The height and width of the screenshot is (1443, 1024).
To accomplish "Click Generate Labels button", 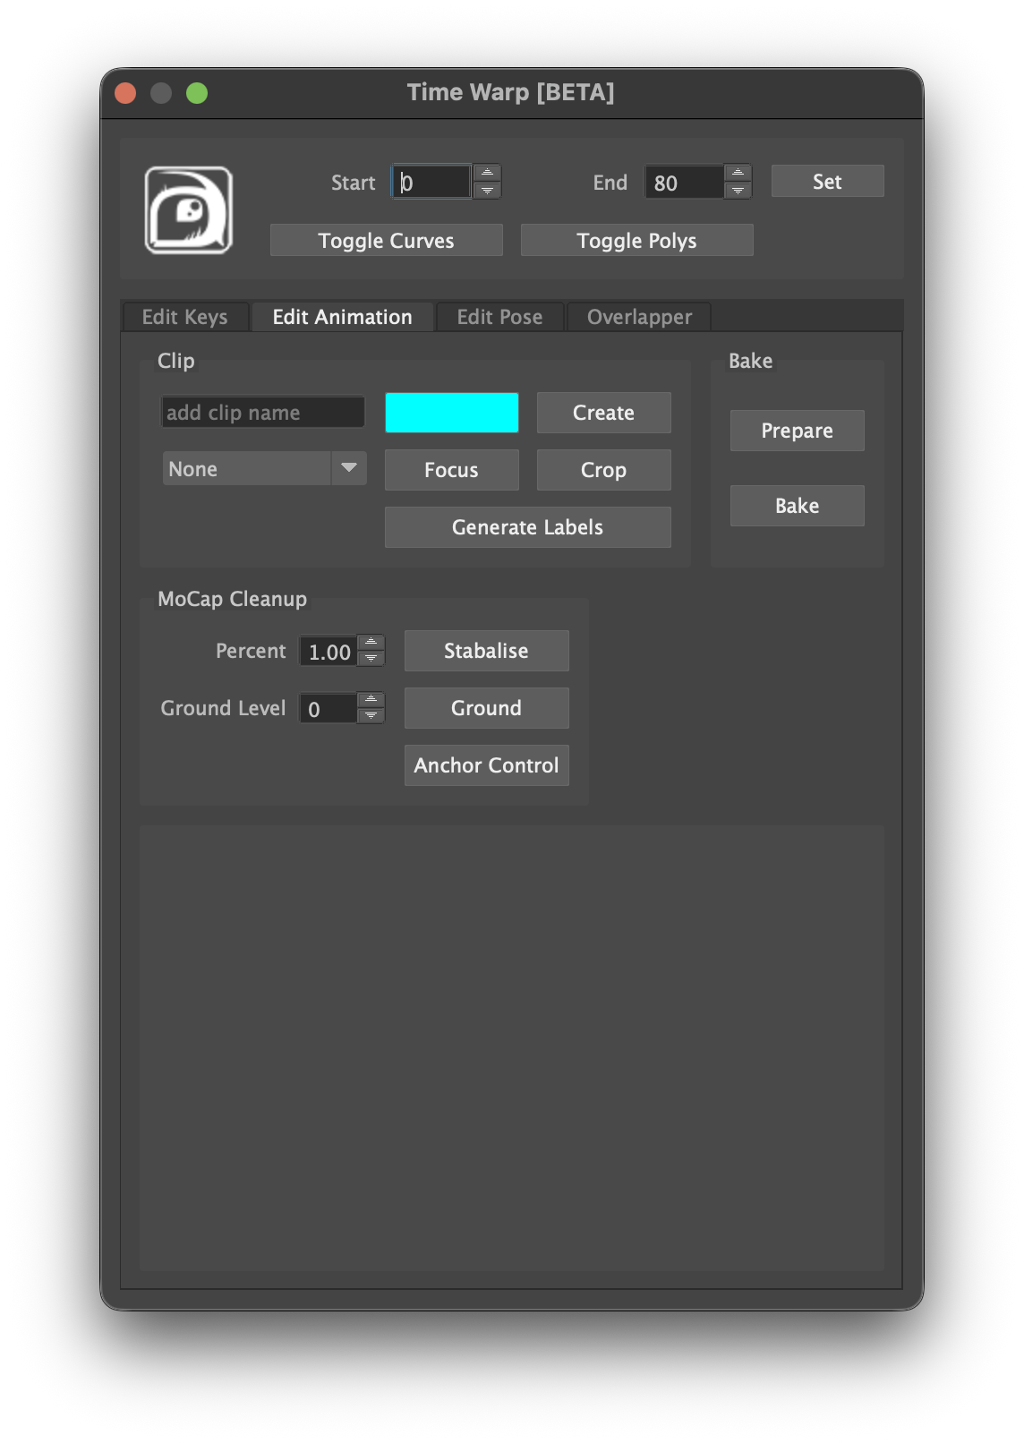I will 527,527.
